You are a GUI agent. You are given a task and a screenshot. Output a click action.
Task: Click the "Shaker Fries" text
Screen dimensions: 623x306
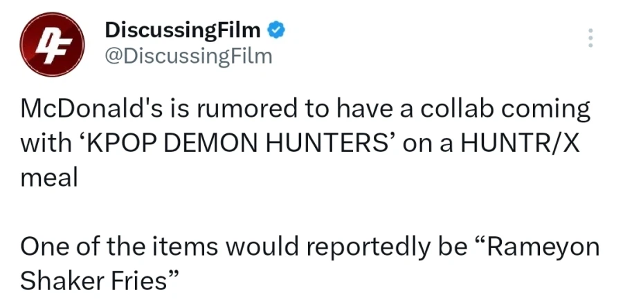[96, 280]
